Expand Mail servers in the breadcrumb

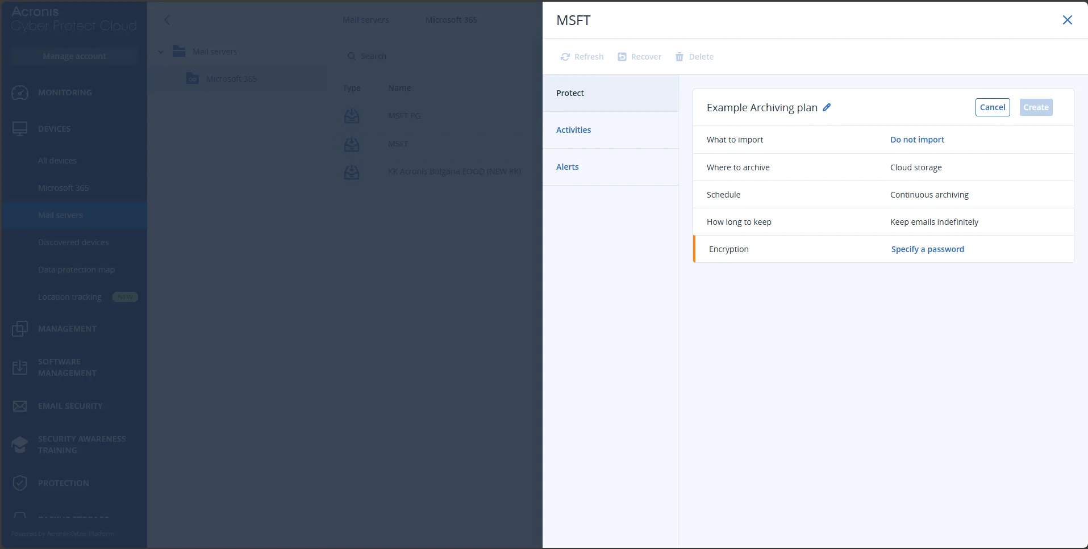click(365, 20)
